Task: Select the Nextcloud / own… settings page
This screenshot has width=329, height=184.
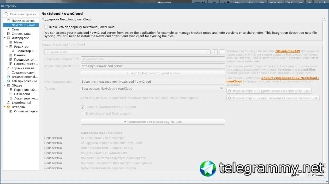Action: pos(21,25)
